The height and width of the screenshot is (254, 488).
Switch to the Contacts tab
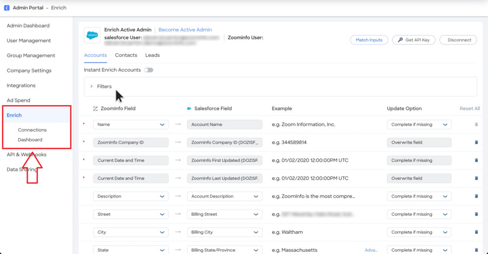[126, 55]
